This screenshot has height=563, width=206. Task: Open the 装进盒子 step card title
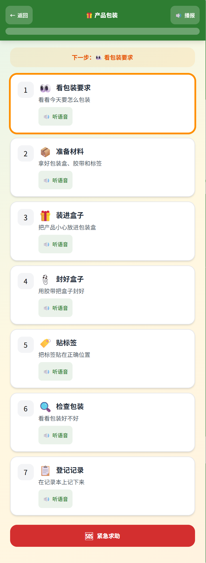pyautogui.click(x=70, y=215)
